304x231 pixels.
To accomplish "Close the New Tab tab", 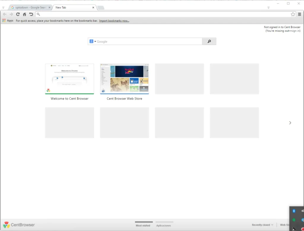I will point(93,7).
